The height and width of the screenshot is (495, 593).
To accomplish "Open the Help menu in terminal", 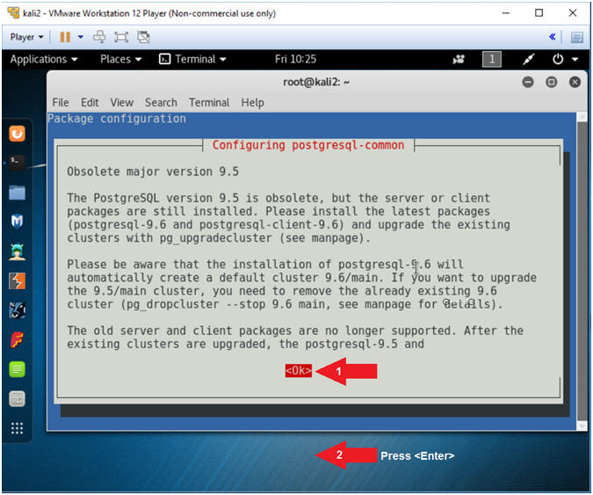I will (253, 103).
